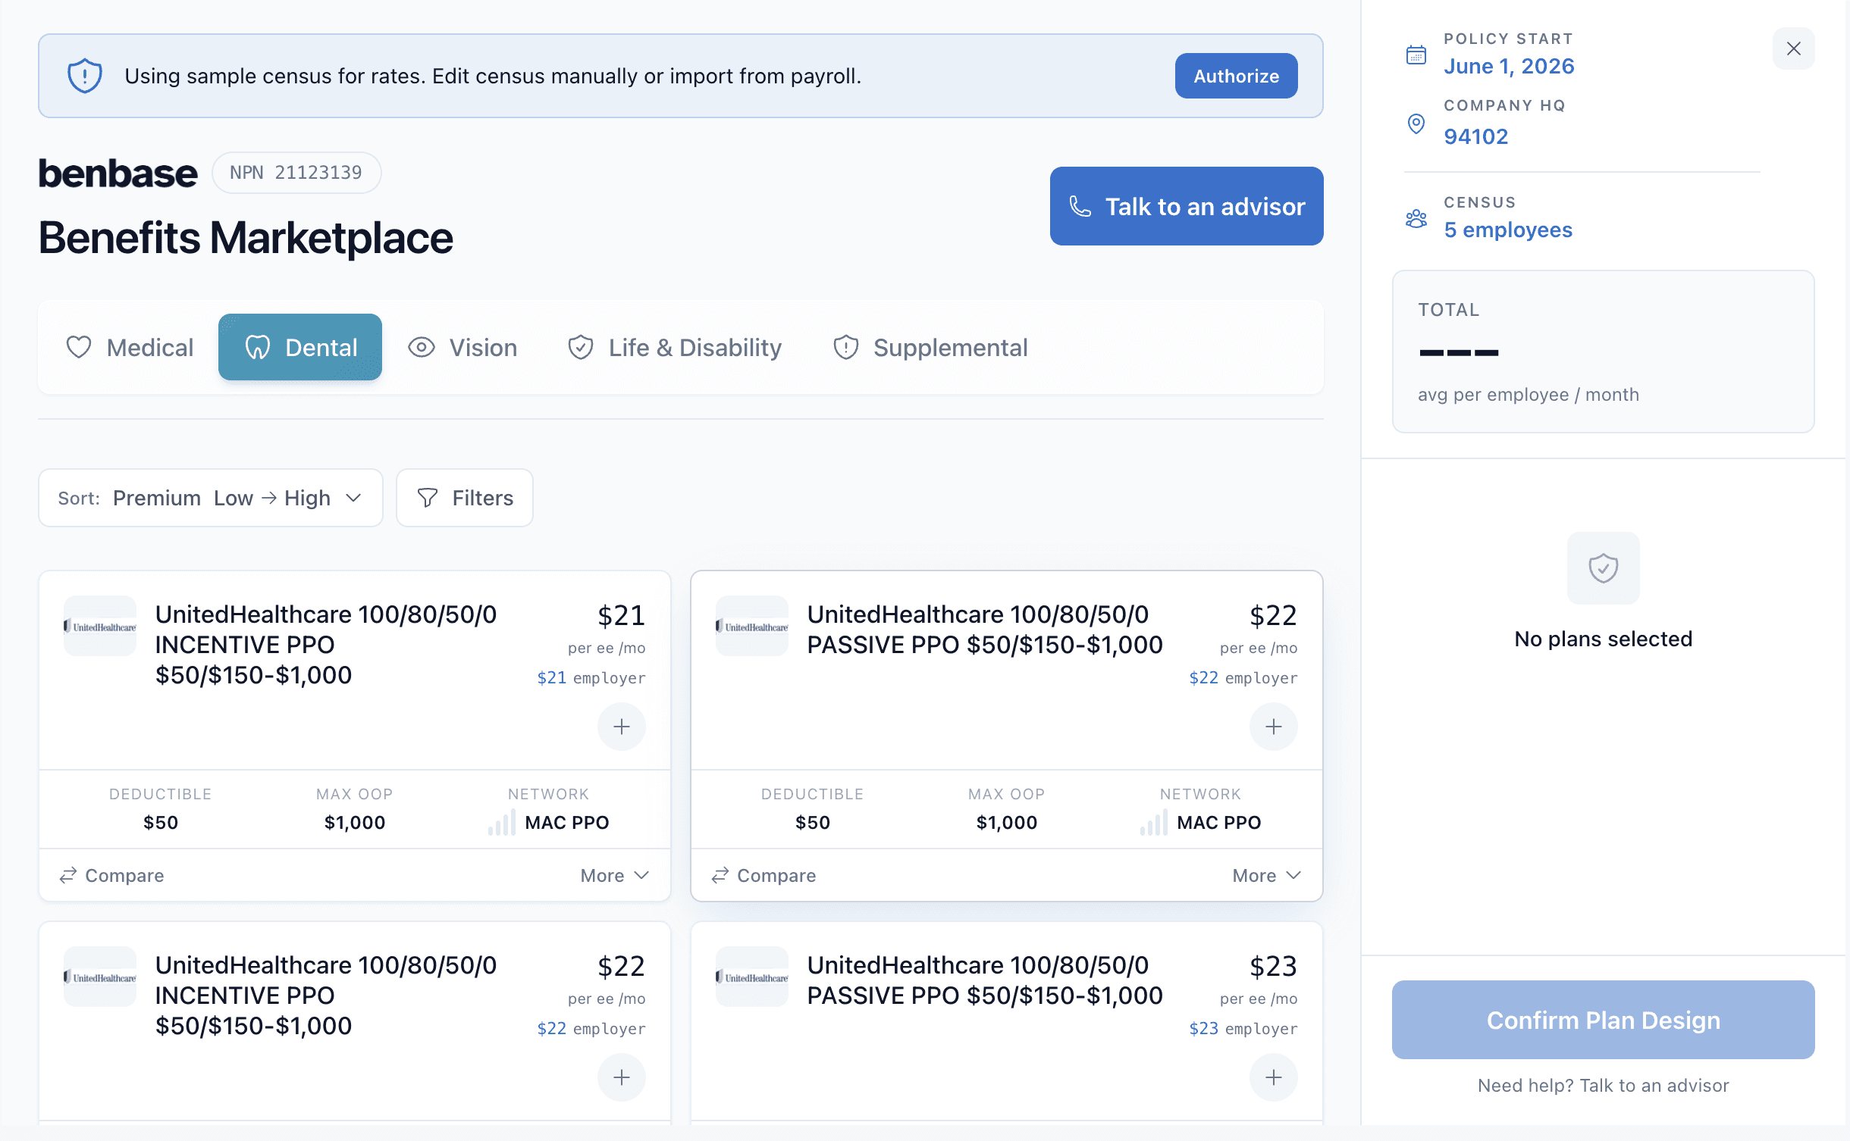The height and width of the screenshot is (1141, 1850).
Task: Click the benbase logo
Action: coord(118,173)
